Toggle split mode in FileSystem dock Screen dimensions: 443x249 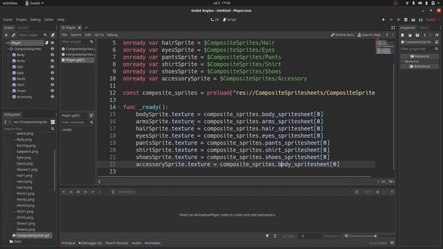coord(53,122)
